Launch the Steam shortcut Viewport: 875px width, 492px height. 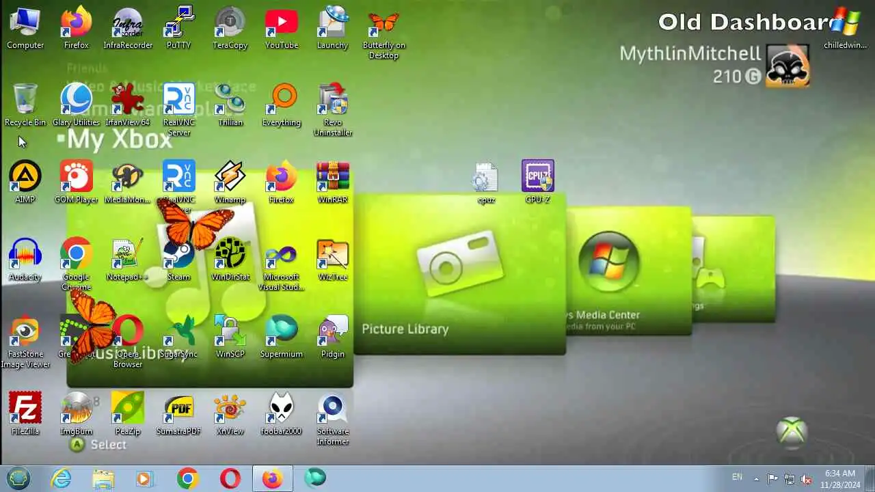tap(178, 260)
